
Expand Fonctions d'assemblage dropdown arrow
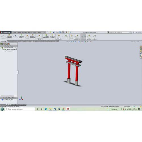pos(46,39)
